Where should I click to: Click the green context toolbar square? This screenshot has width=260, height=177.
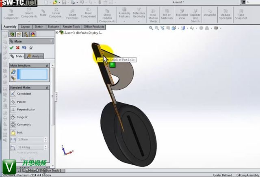click(x=113, y=65)
